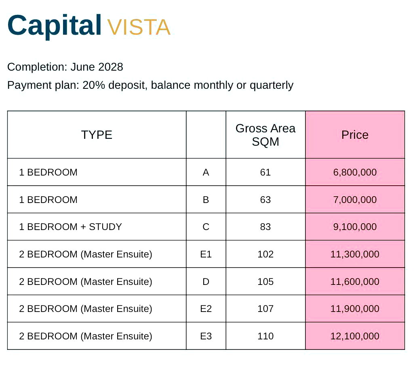
Task: Click the 1 BEDROOM + STUDY cell
Action: click(x=97, y=227)
